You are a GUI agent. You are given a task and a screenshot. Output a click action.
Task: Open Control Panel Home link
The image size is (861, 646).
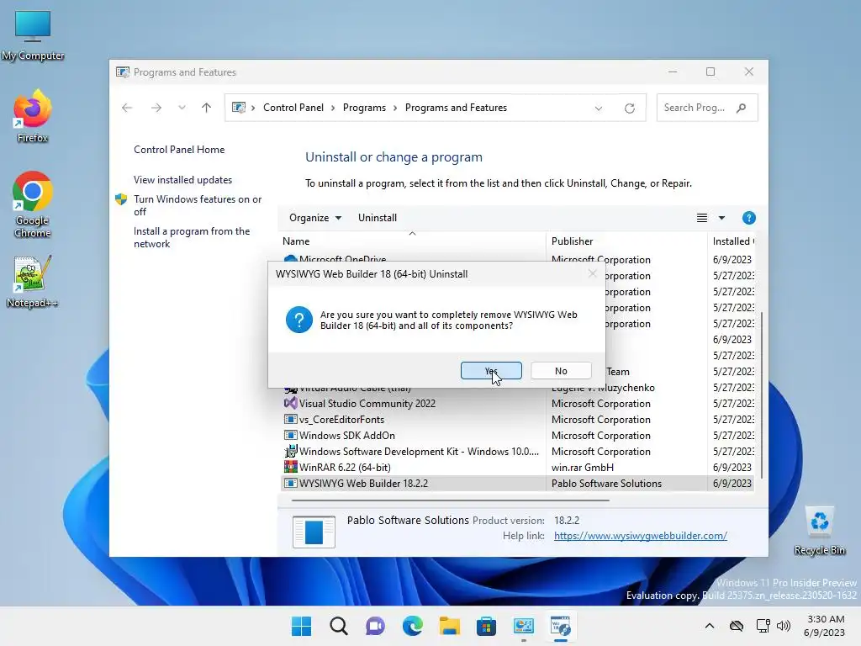179,150
